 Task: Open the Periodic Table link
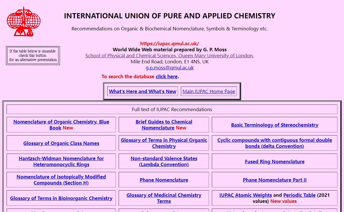click(x=299, y=195)
